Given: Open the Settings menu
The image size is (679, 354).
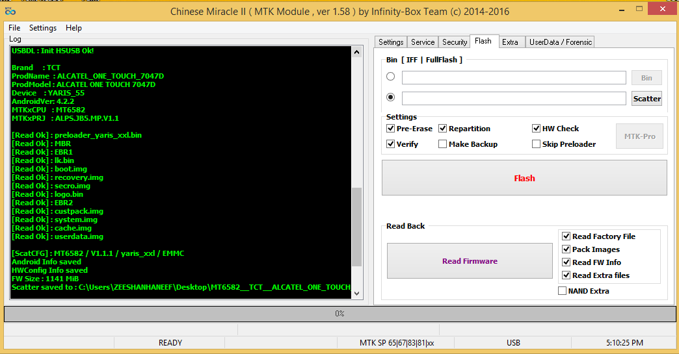Looking at the screenshot, I should tap(43, 28).
